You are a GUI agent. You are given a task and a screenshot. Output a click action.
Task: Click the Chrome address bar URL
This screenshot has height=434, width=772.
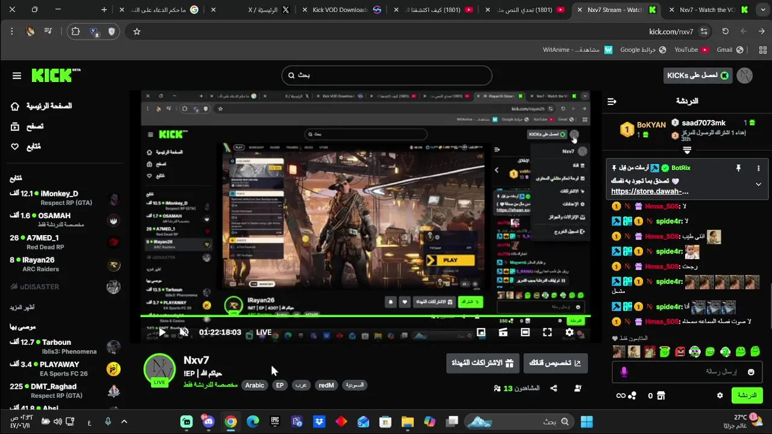pos(671,31)
